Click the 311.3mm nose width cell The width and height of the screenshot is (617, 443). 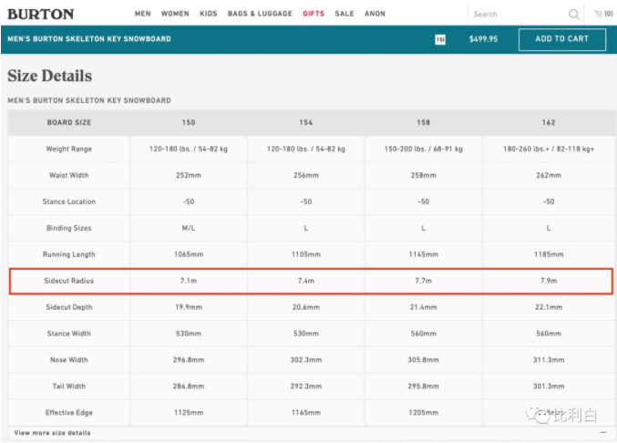coord(549,359)
